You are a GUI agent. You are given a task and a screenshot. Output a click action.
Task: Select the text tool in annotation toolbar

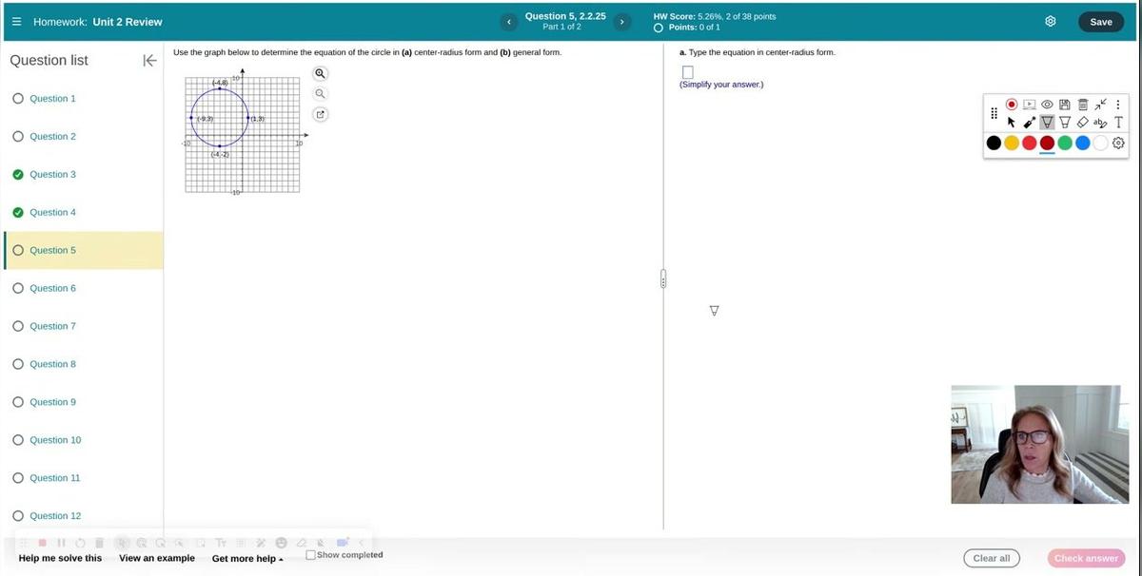pos(1118,122)
